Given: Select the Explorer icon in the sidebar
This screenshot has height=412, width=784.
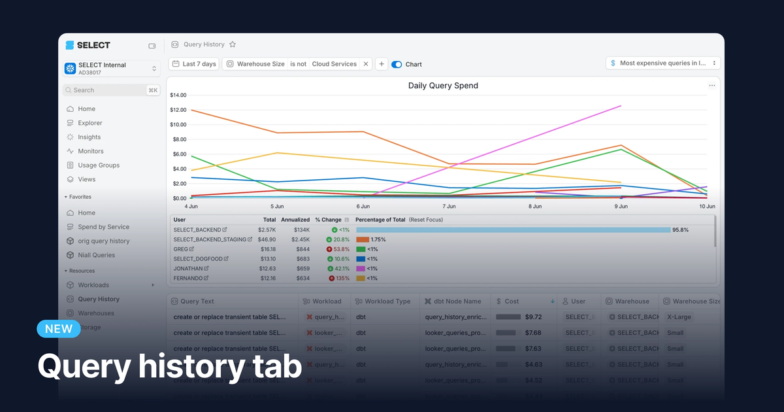Looking at the screenshot, I should tap(70, 122).
